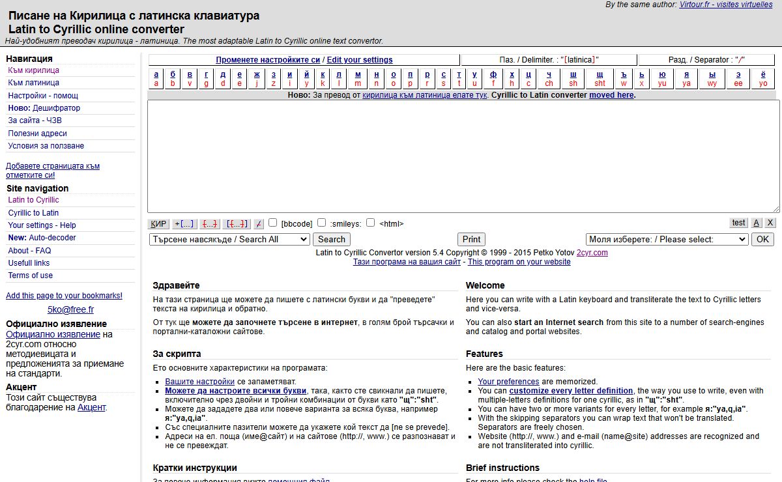The image size is (782, 482).
Task: Click the blue +[...] insert delimiter button
Action: point(184,223)
